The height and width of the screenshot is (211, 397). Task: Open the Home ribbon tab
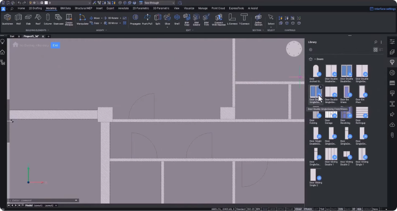[21, 8]
